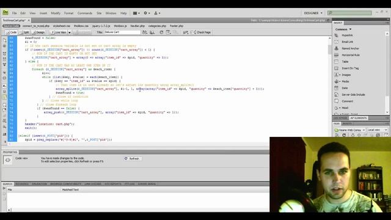Image resolution: width=391 pixels, height=220 pixels.
Task: Open the Modify menu
Action: click(56, 13)
